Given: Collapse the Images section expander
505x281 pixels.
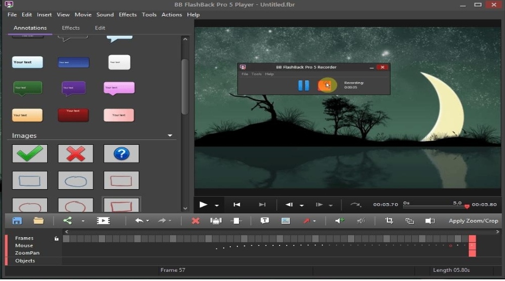Looking at the screenshot, I should [x=170, y=136].
